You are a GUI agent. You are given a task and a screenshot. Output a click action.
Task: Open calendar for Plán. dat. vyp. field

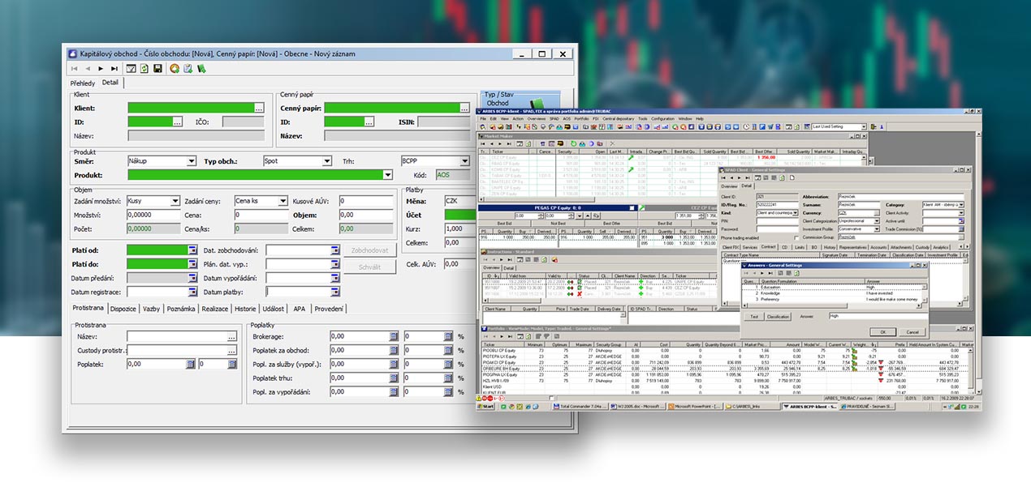tap(334, 264)
